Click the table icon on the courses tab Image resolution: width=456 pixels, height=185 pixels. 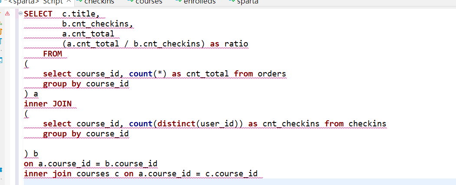click(x=130, y=1)
